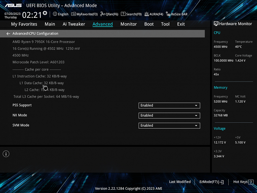
Task: Click the 07/20/2023 date display
Action: pyautogui.click(x=13, y=14)
